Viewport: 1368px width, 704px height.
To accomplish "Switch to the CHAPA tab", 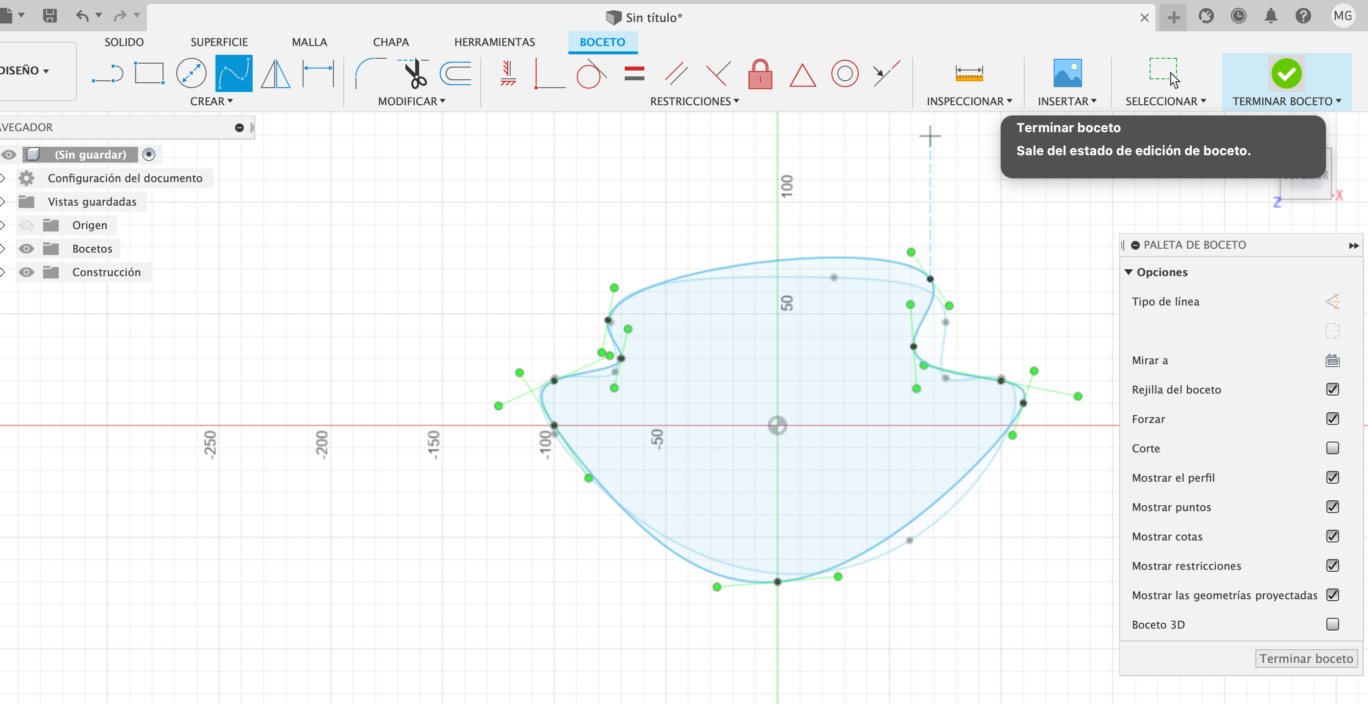I will 391,42.
